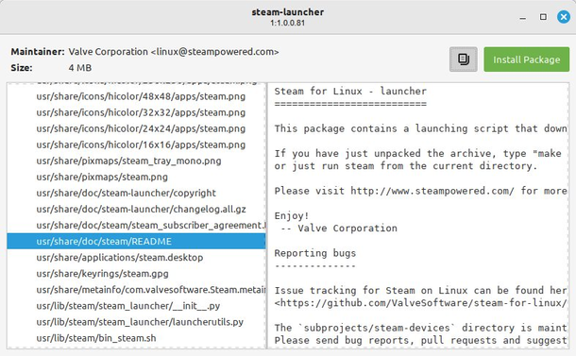Select steam_launcher/__init__.py file row
576x356 pixels.
click(x=136, y=306)
